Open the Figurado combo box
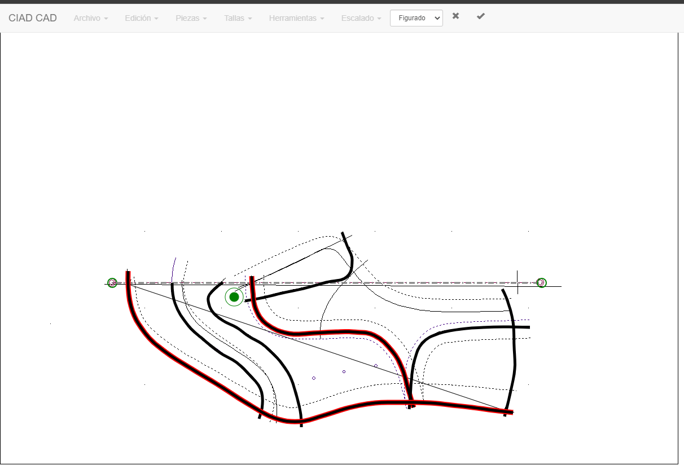This screenshot has height=470, width=684. click(x=416, y=18)
